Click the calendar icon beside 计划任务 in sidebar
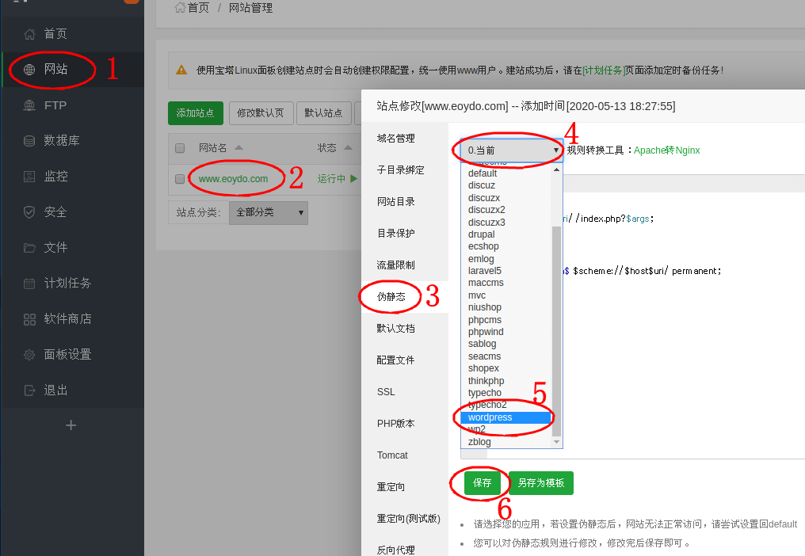 point(30,284)
